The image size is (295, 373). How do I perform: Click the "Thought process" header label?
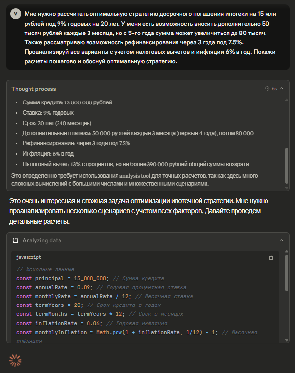coord(33,89)
